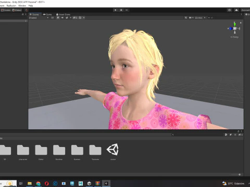Switch to the Scene tab

pos(34,15)
